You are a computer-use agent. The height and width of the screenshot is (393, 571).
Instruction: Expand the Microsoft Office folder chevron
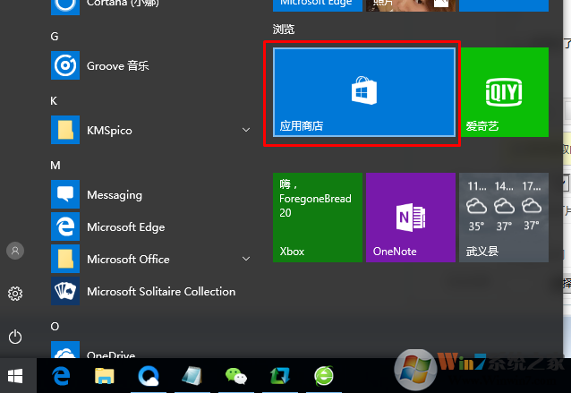coord(246,260)
